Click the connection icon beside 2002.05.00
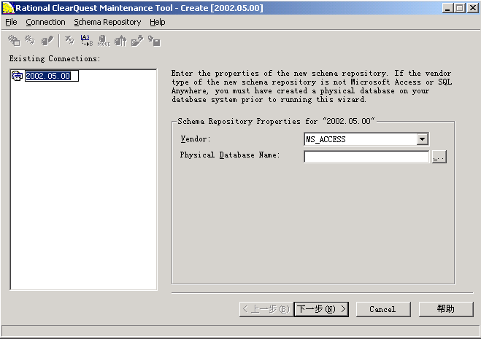The height and width of the screenshot is (339, 481). (17, 76)
